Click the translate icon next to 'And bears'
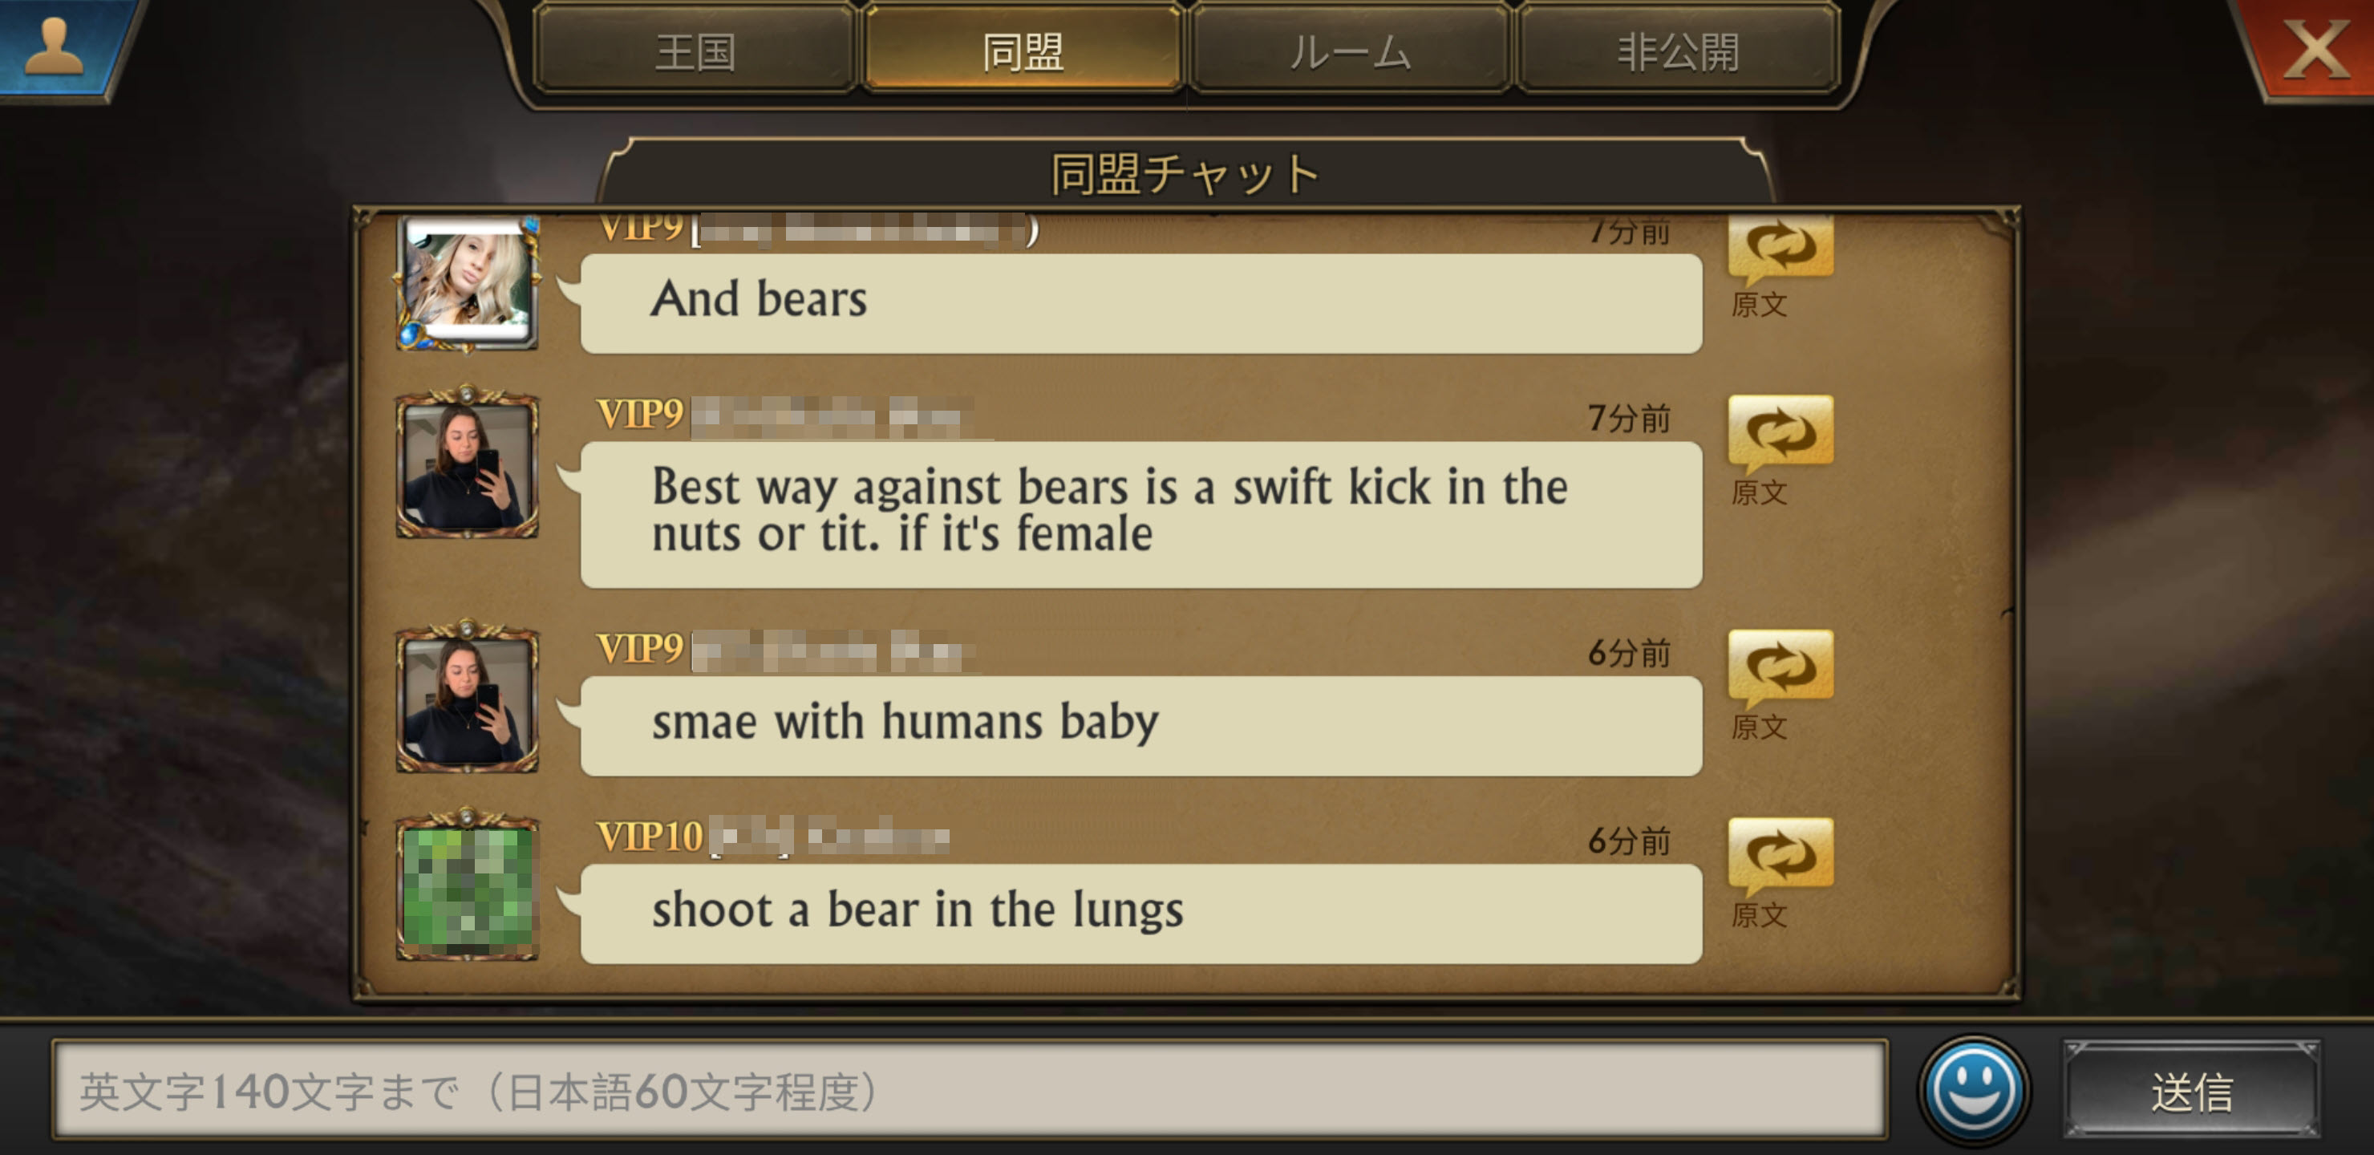The width and height of the screenshot is (2374, 1155). click(1780, 247)
